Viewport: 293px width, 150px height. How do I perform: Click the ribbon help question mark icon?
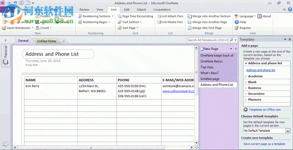click(289, 10)
